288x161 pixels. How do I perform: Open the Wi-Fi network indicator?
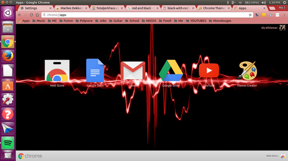pos(240,2)
